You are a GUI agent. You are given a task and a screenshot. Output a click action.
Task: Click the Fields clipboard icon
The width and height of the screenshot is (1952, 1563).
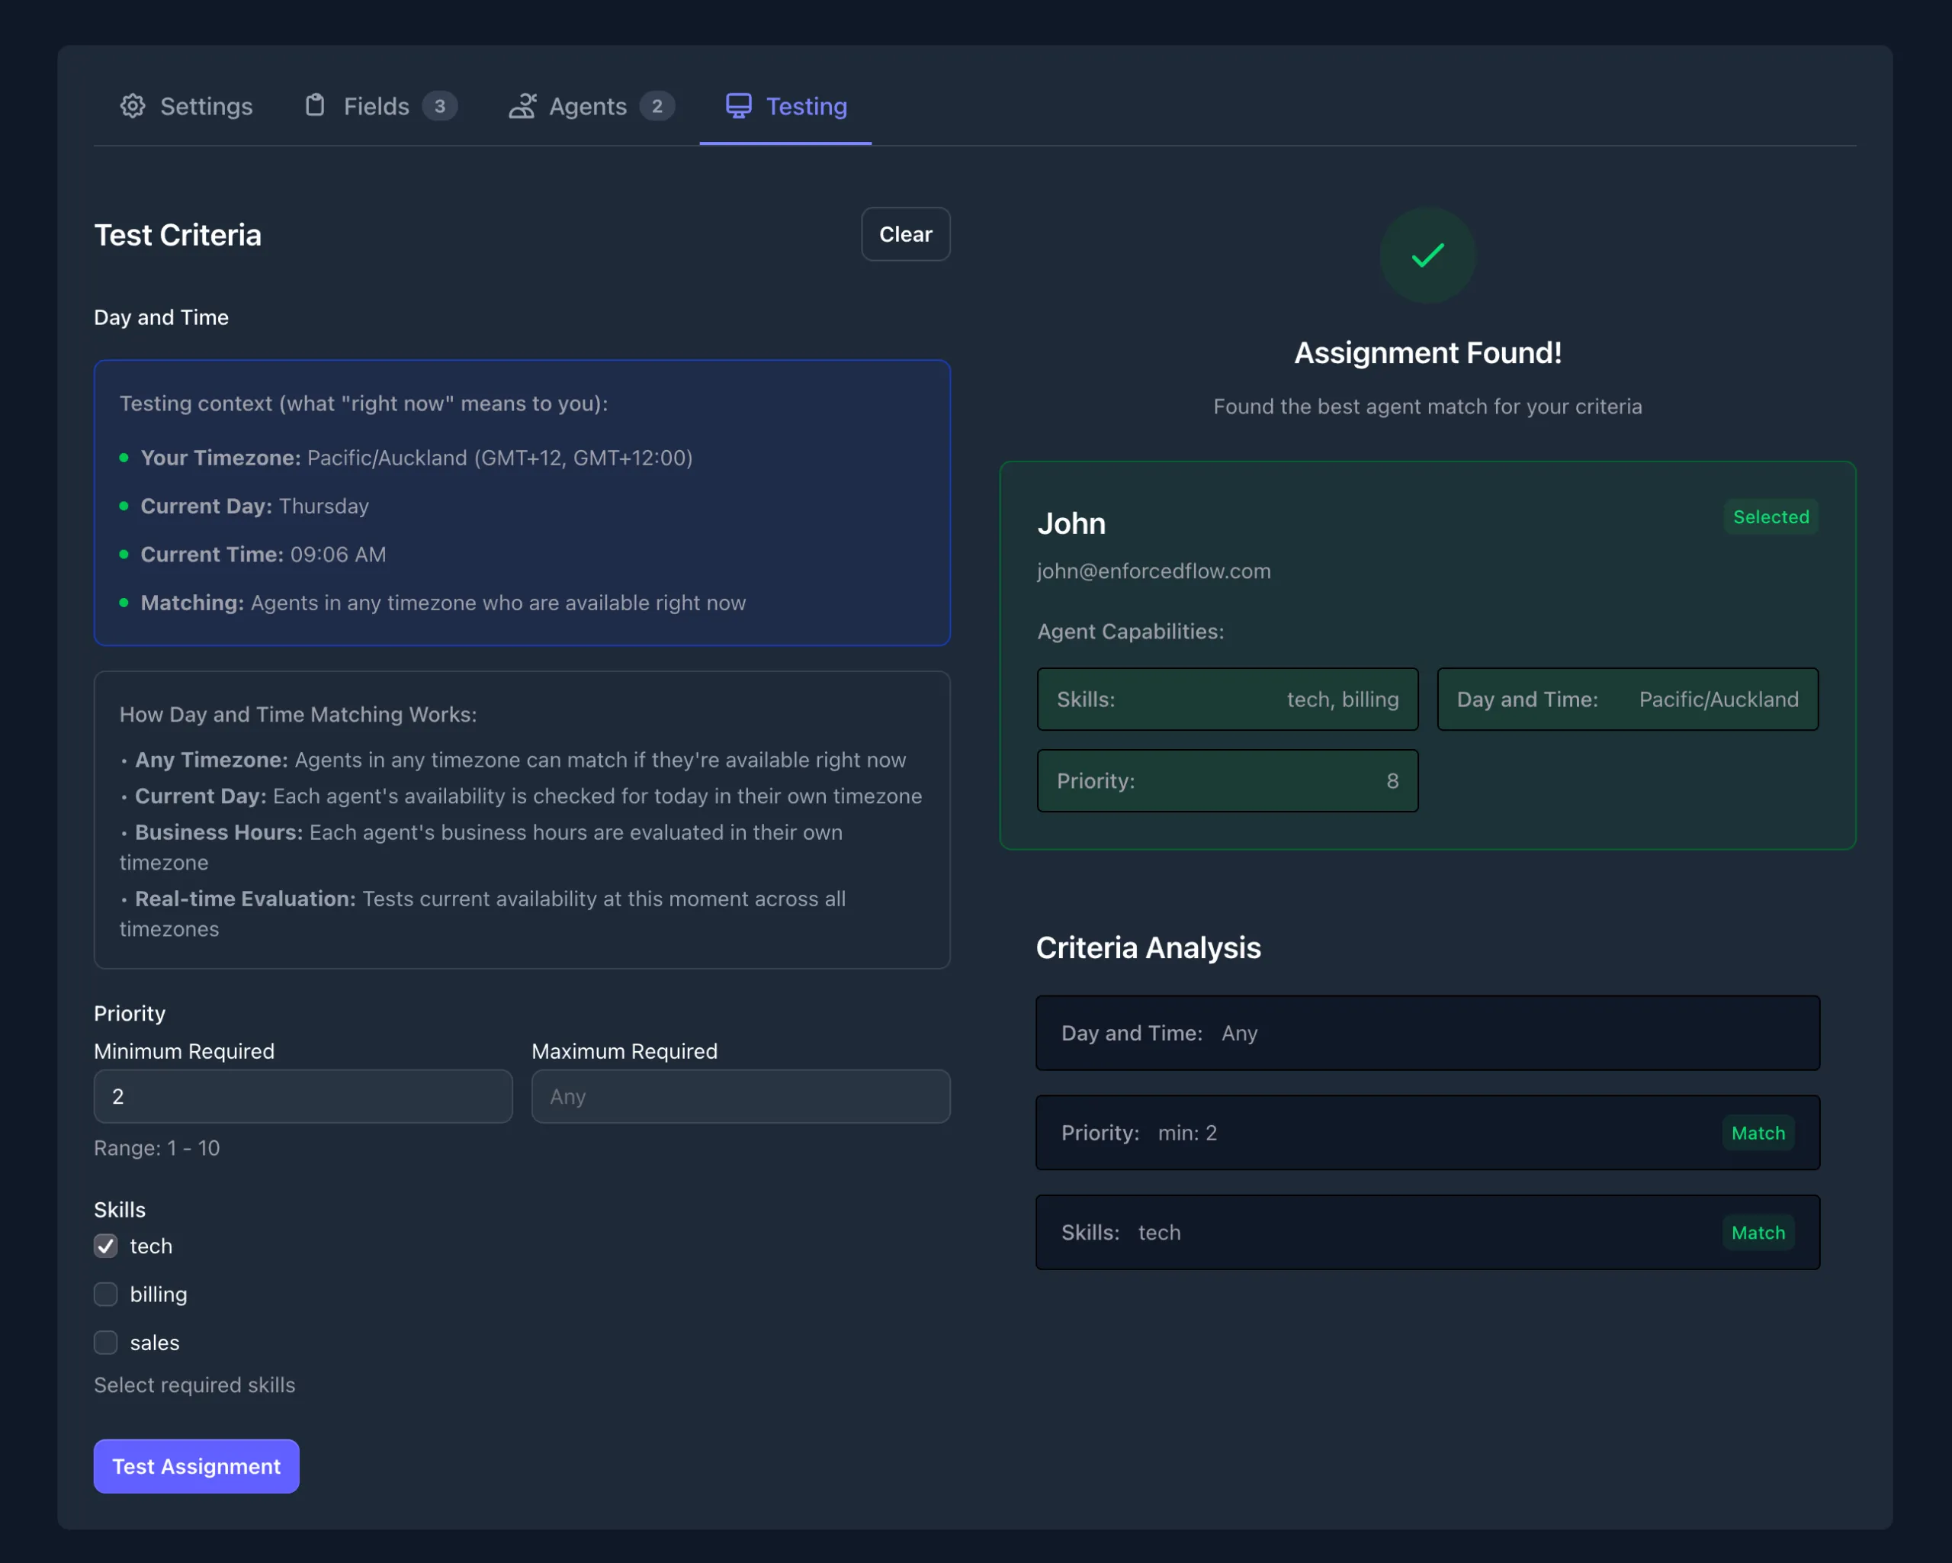click(314, 106)
